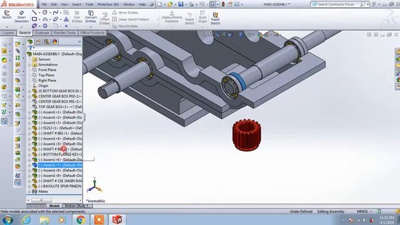Select Top Plane in the tree
The image size is (400, 225).
[46, 75]
